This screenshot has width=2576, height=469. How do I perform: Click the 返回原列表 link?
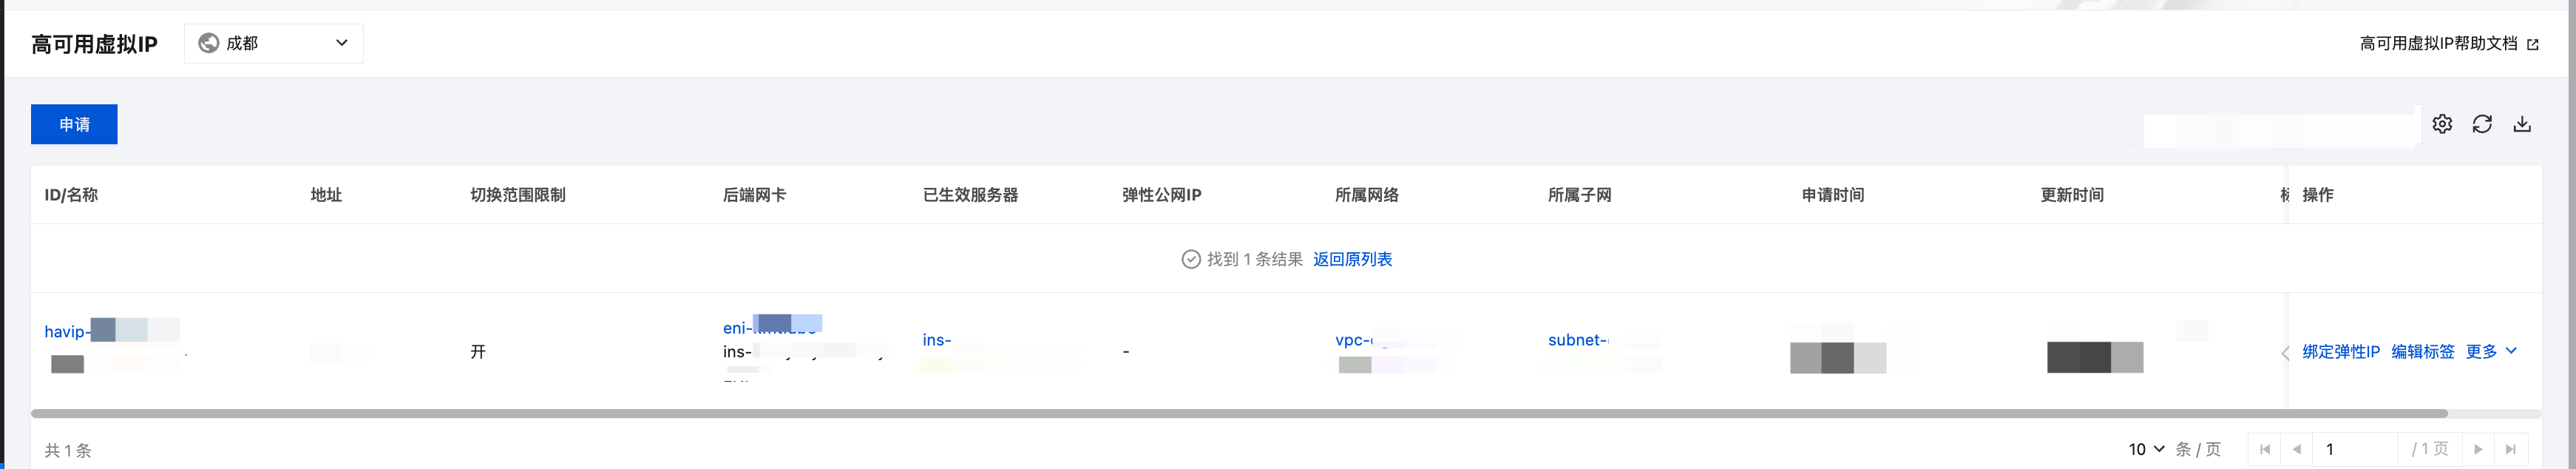(x=1352, y=260)
